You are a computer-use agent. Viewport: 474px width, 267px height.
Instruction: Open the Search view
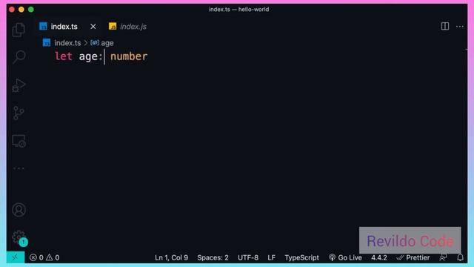pos(19,57)
